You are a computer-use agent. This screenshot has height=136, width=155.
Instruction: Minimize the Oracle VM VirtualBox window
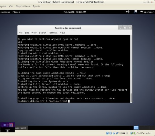[145, 2]
